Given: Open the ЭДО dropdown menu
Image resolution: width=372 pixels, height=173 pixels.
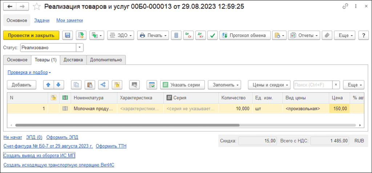Looking at the screenshot, I should click(x=121, y=35).
